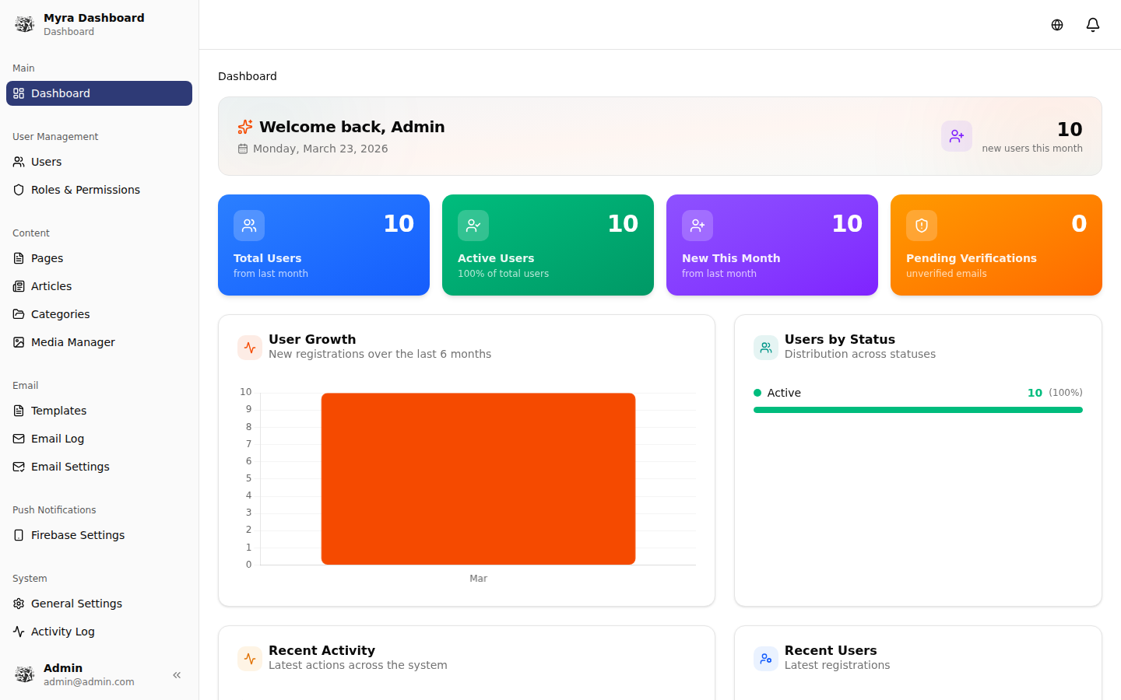
Task: View the Activity Log
Action: (x=99, y=632)
